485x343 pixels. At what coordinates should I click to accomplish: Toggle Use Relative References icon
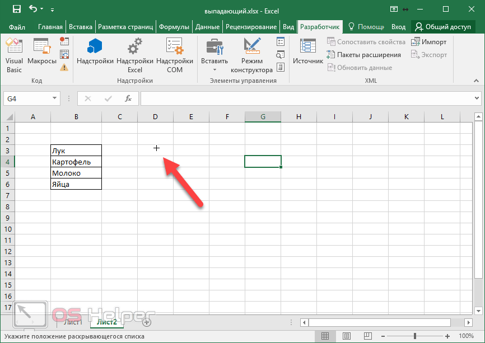coord(64,54)
